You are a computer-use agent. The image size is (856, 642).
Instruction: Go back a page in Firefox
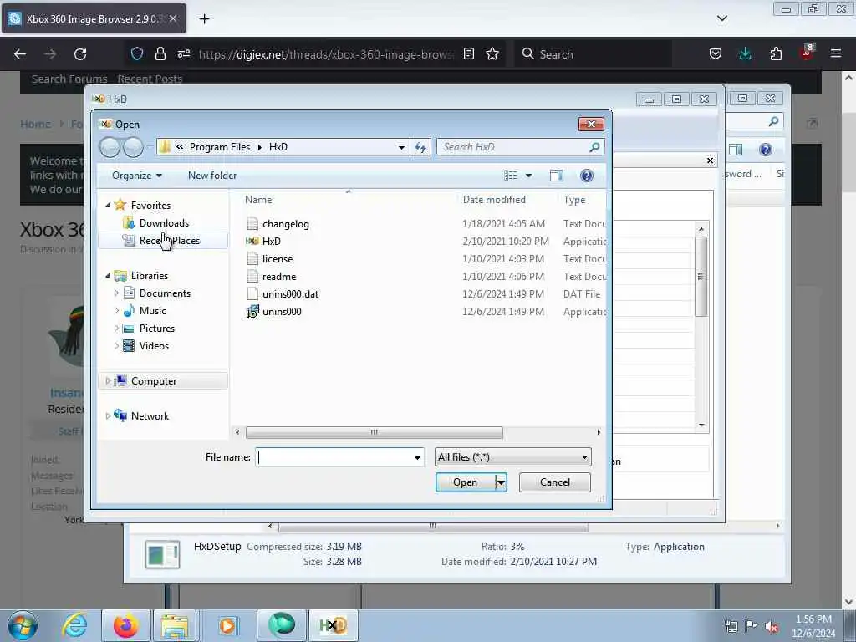coord(20,54)
